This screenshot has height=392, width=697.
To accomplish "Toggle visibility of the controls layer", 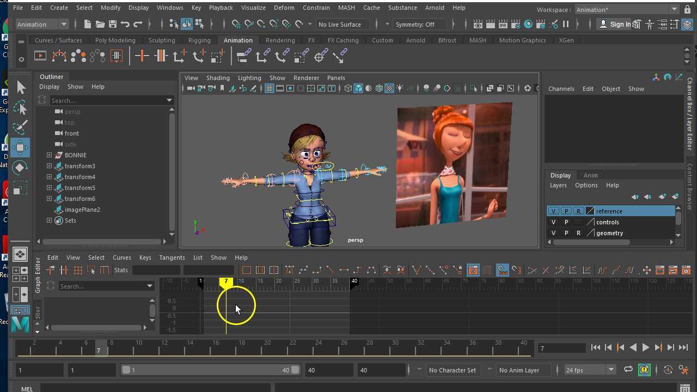I will click(x=553, y=222).
